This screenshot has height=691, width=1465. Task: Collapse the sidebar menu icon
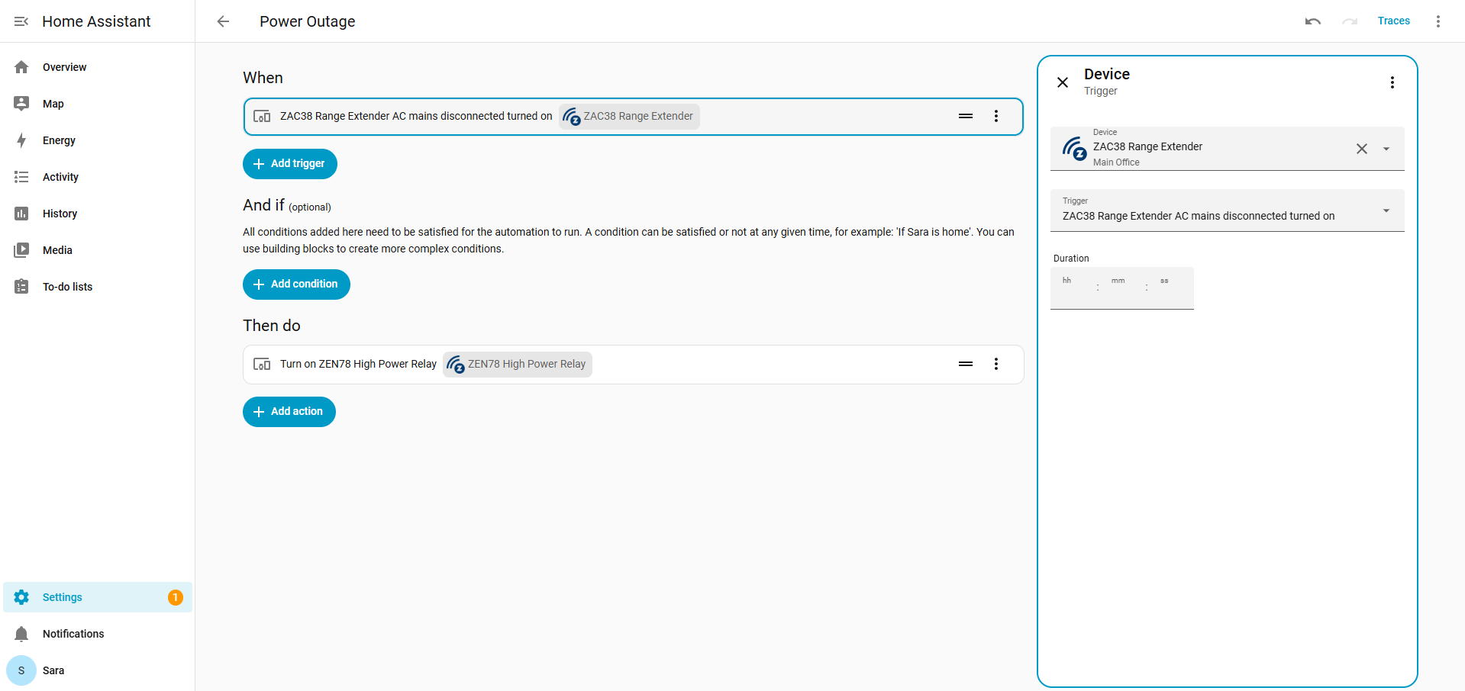pyautogui.click(x=21, y=21)
